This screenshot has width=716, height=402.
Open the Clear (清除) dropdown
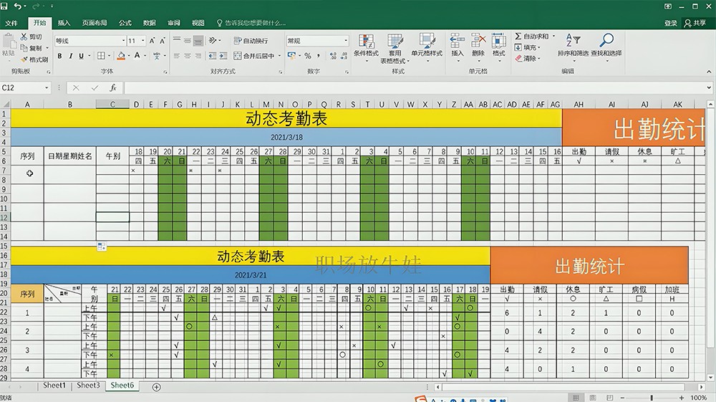pos(528,59)
